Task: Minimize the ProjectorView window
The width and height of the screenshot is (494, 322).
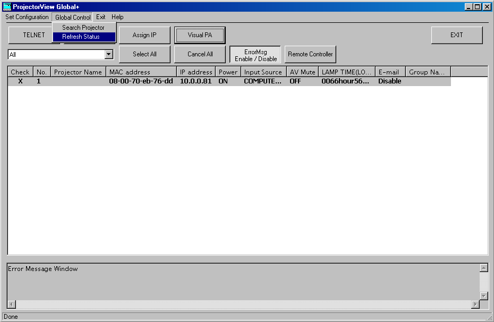Action: pyautogui.click(x=469, y=6)
